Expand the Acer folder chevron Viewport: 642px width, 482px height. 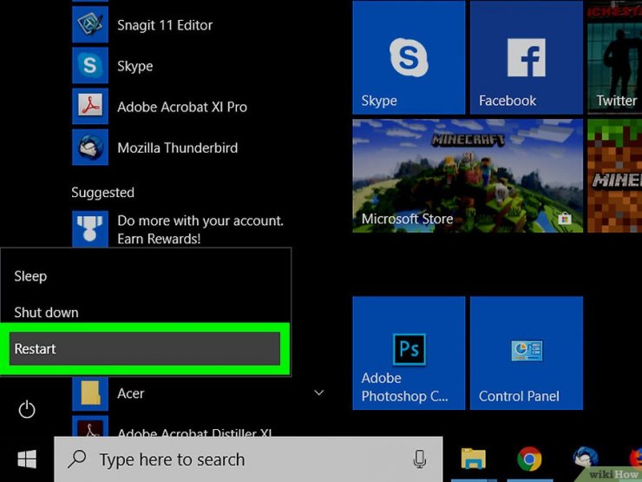(x=319, y=393)
